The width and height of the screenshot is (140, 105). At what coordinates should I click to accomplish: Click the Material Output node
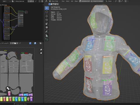click(x=27, y=12)
